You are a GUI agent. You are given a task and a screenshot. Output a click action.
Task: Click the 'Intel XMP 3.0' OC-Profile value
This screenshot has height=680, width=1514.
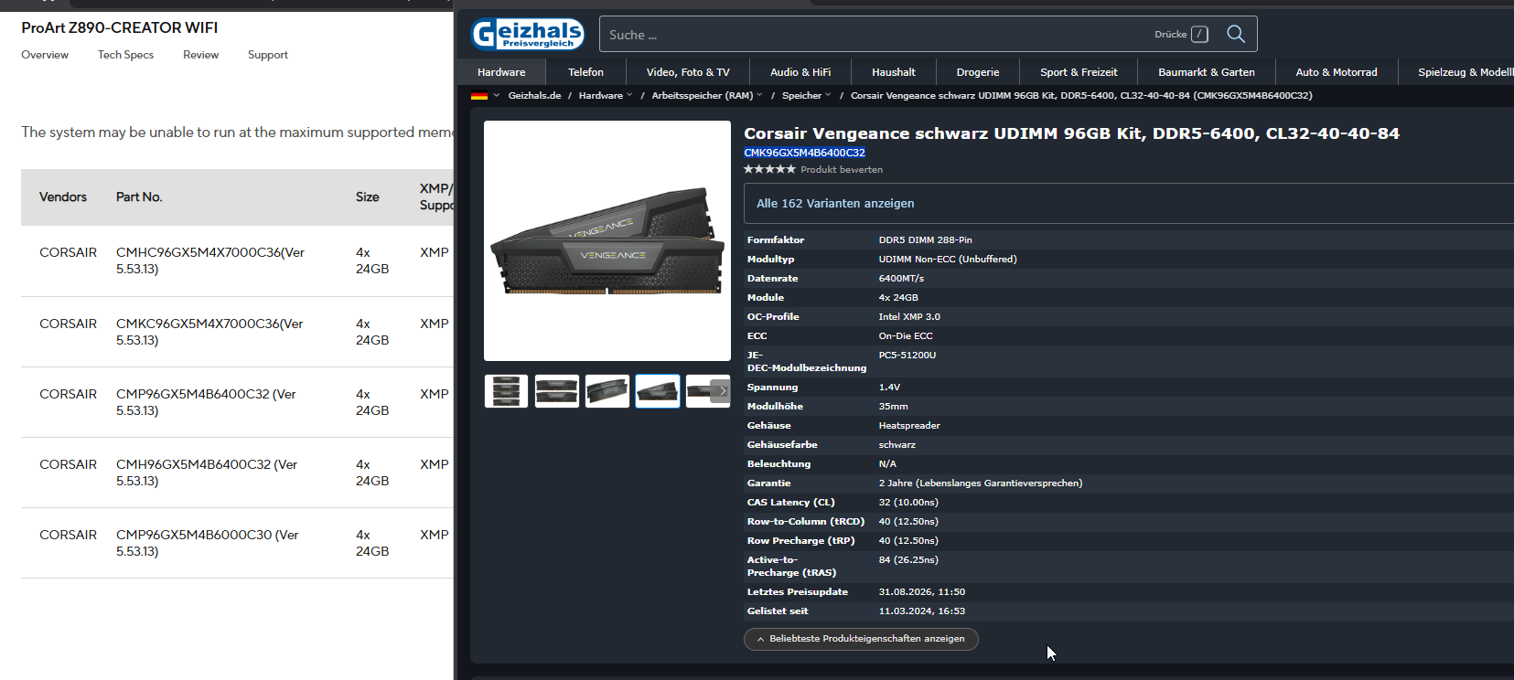coord(909,317)
